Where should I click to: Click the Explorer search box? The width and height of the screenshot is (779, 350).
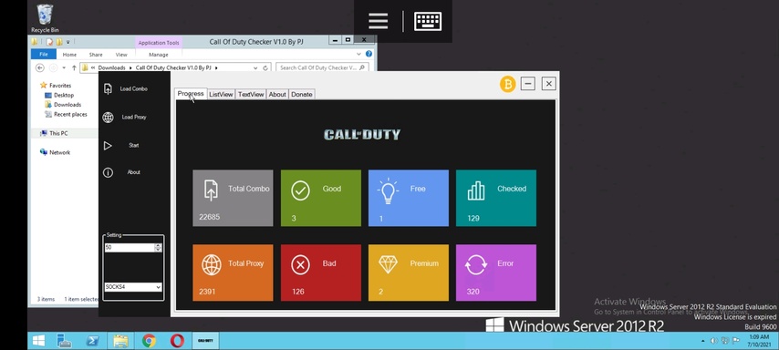tap(322, 67)
